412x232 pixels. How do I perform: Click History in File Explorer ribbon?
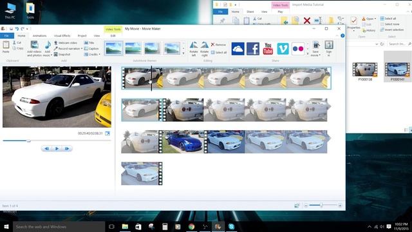point(369,30)
